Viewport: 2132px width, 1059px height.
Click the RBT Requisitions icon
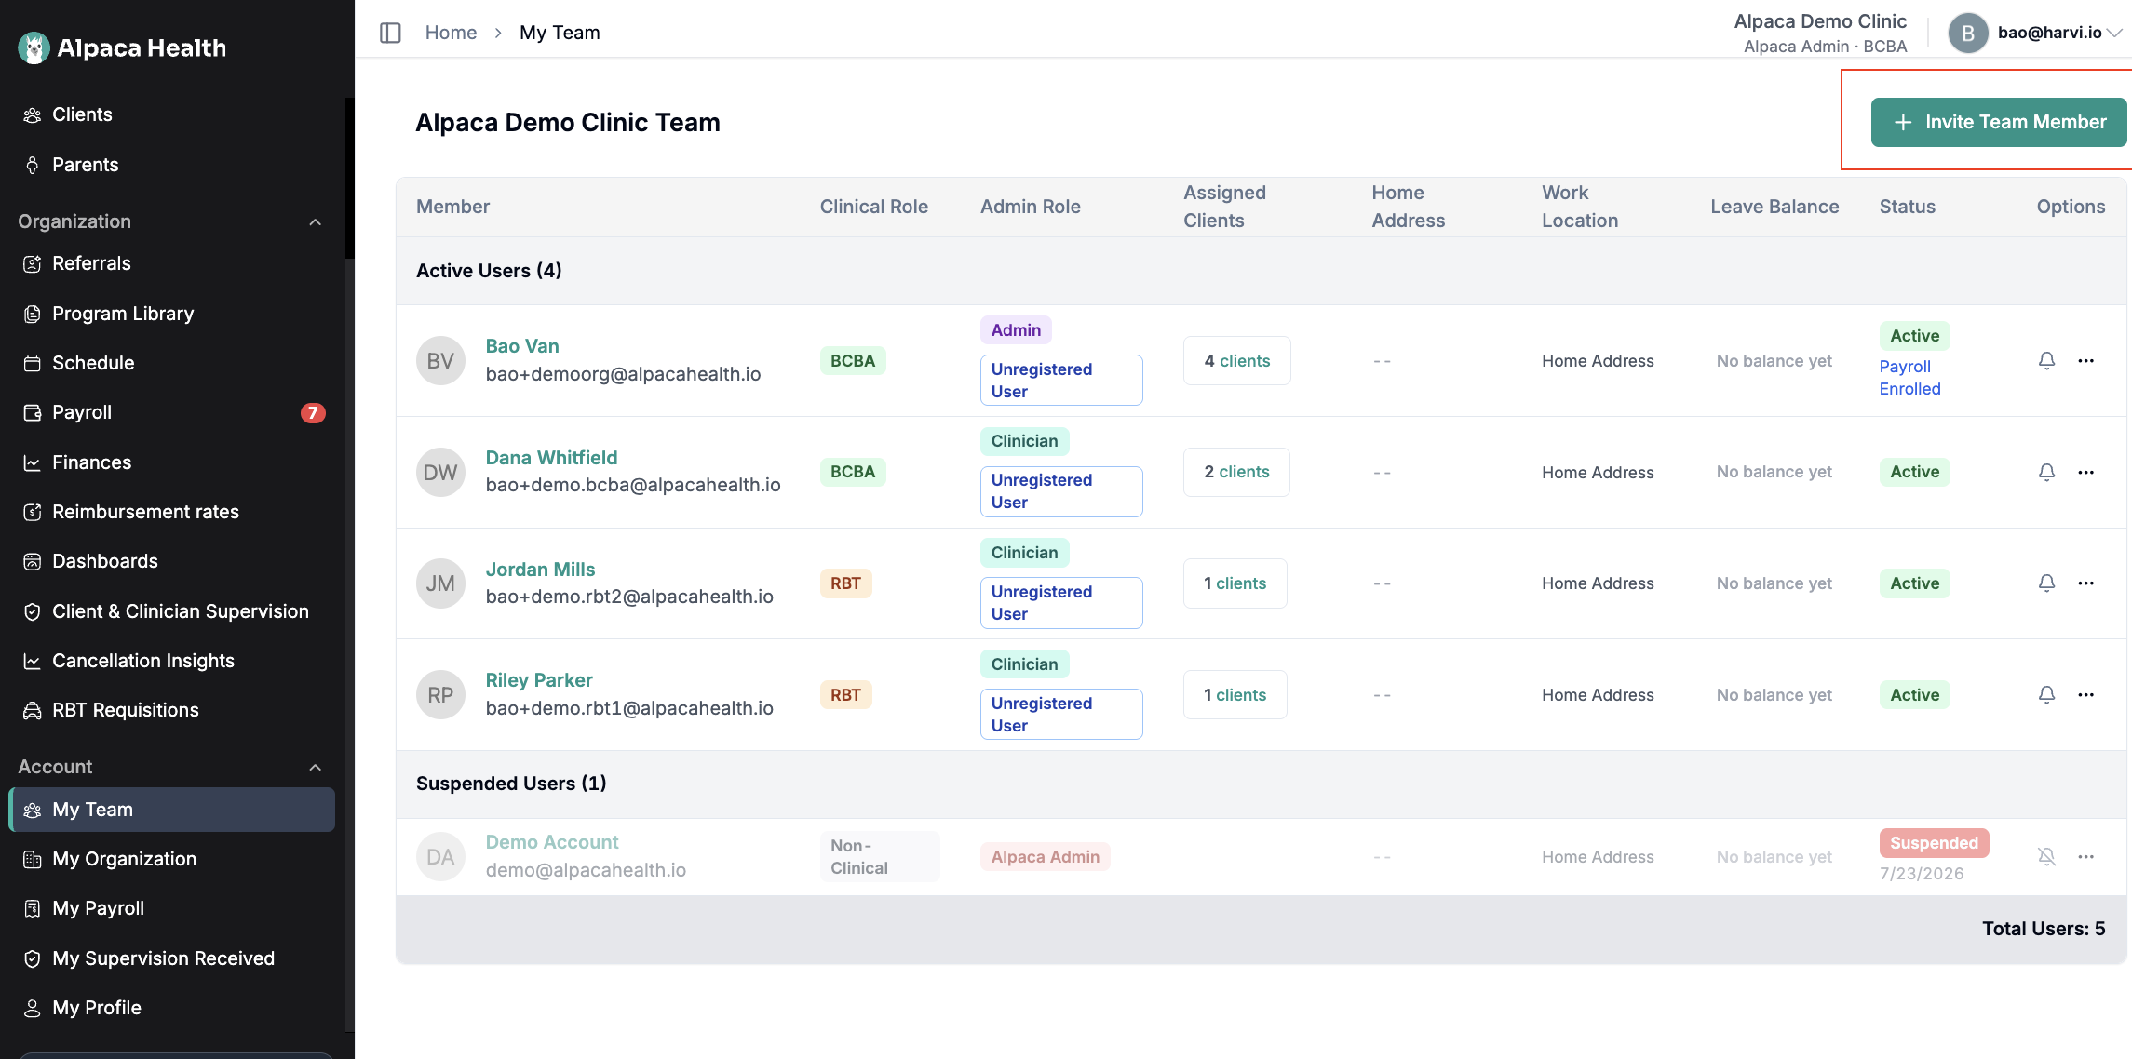(x=33, y=710)
